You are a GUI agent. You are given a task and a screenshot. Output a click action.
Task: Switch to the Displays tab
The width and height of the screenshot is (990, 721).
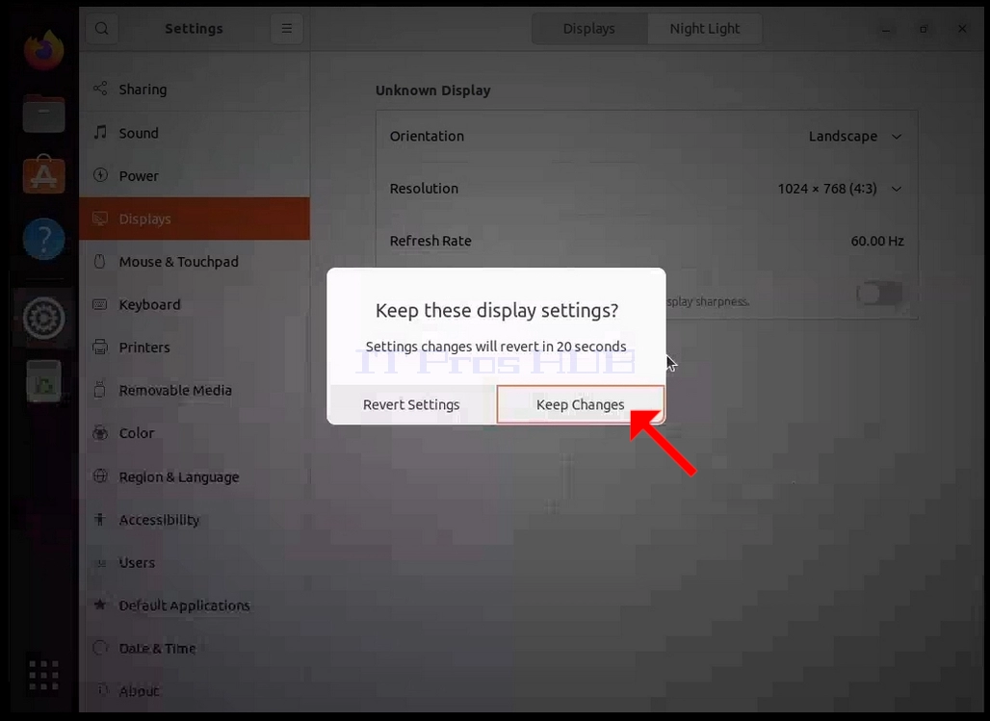[589, 29]
